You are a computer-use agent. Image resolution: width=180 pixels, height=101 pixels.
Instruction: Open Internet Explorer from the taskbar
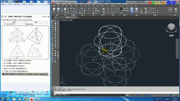point(8,99)
